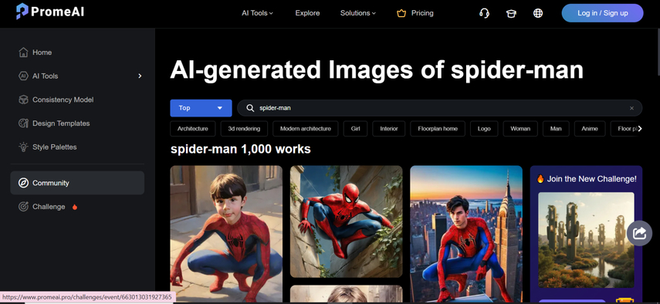Click the Home house icon
660x304 pixels.
[24, 52]
